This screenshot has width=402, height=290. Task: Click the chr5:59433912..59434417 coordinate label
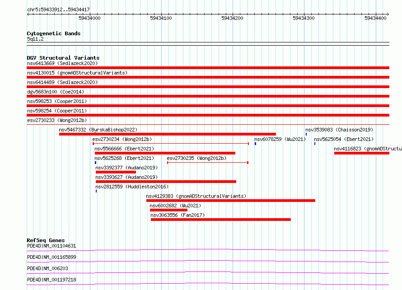pos(58,10)
